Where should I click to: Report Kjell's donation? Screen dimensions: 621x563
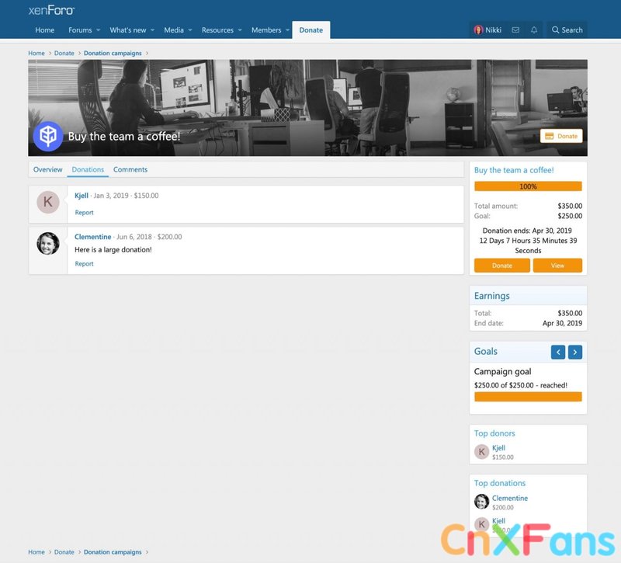point(84,213)
